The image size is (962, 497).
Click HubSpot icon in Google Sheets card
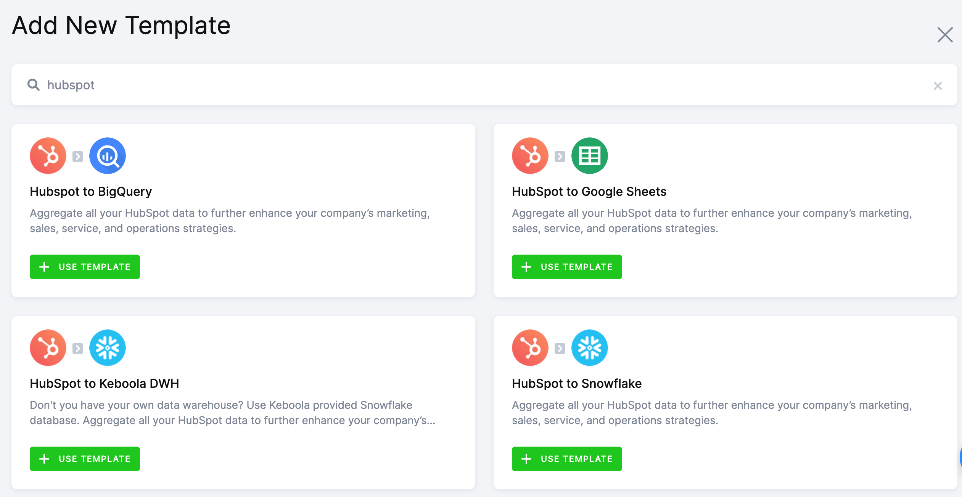coord(530,156)
